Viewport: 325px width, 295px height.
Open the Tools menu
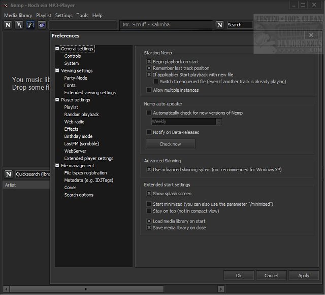(x=82, y=16)
